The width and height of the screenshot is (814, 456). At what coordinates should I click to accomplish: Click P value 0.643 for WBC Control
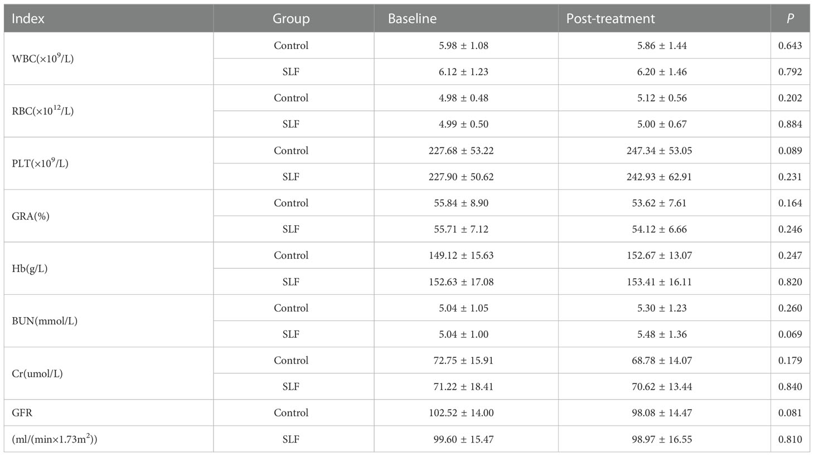pyautogui.click(x=790, y=46)
